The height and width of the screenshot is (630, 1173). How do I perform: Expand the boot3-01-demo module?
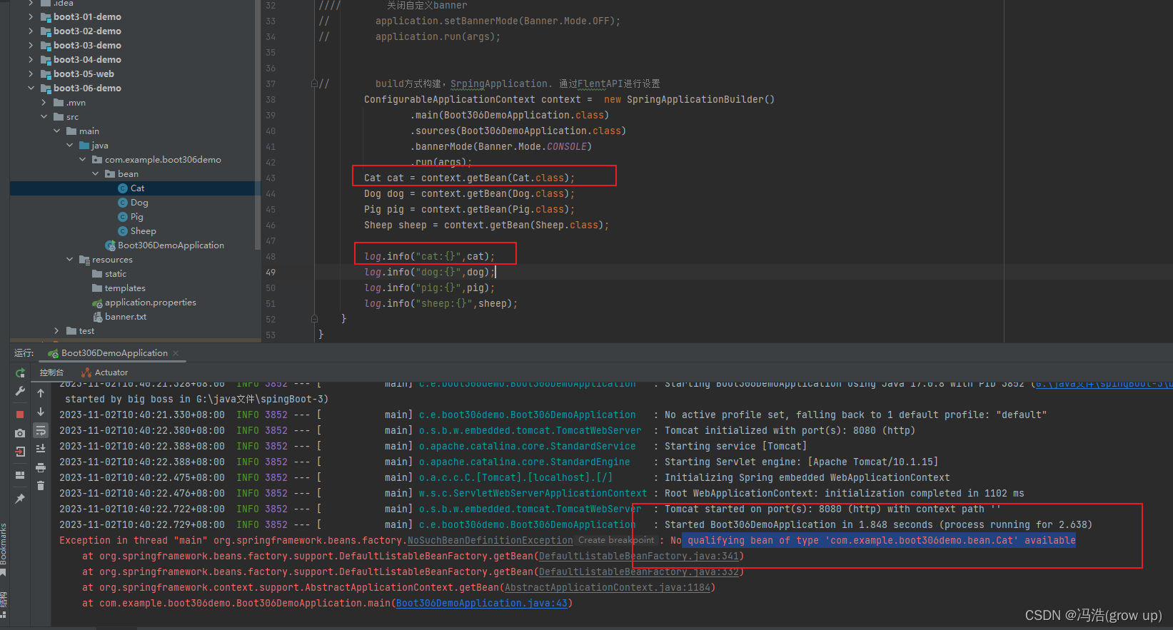point(31,16)
